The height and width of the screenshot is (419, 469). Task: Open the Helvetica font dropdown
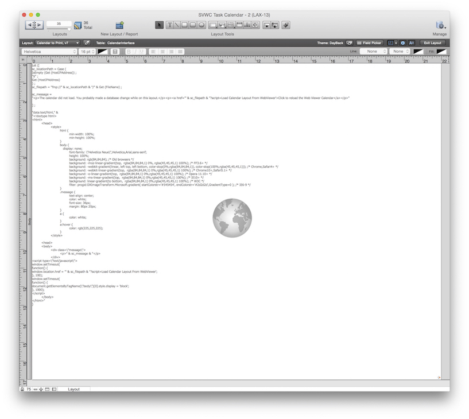[x=49, y=52]
